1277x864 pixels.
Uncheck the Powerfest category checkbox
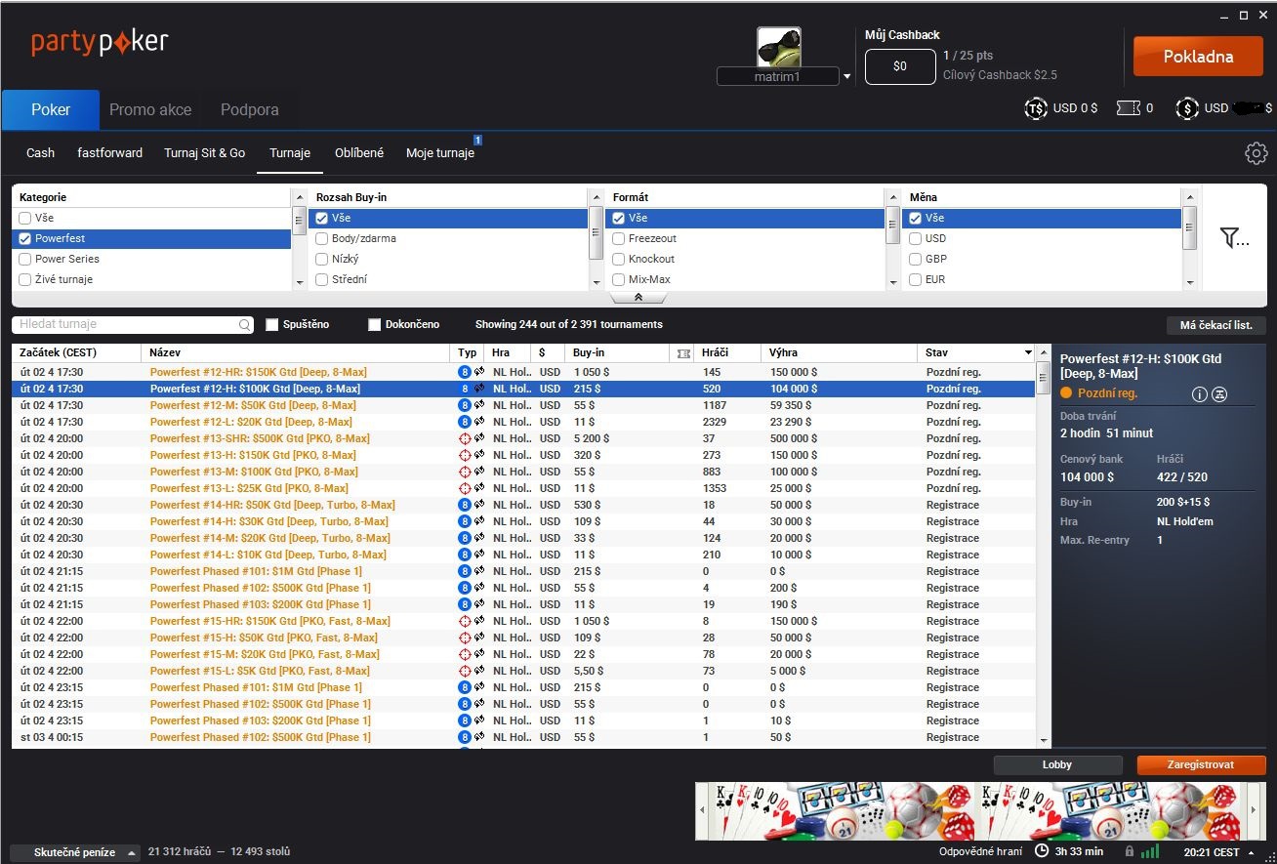click(25, 238)
